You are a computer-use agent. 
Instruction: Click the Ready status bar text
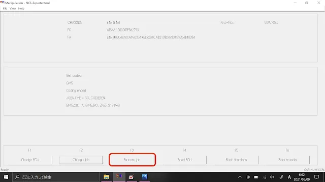pos(5,170)
